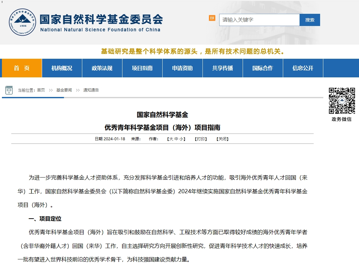Open the 首页 navigation tab
The image size is (359, 269).
coord(22,68)
